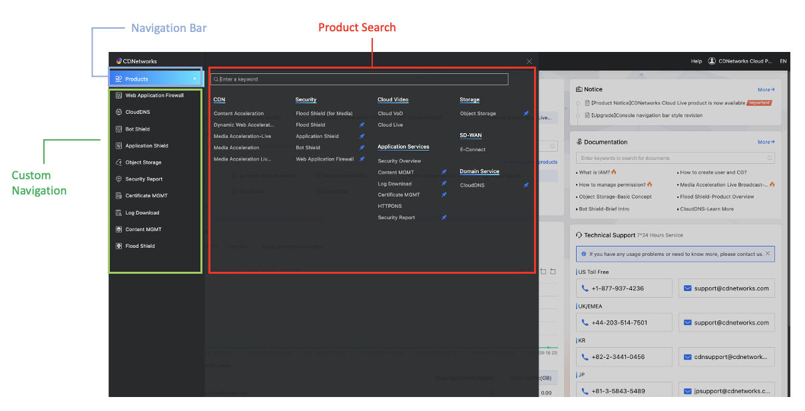805x411 pixels.
Task: Open Flood Shield from the left sidebar
Action: pos(140,246)
